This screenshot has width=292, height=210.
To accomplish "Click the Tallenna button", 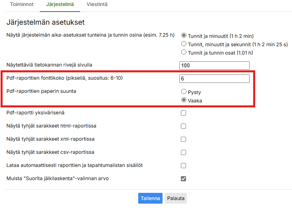I will (x=151, y=198).
